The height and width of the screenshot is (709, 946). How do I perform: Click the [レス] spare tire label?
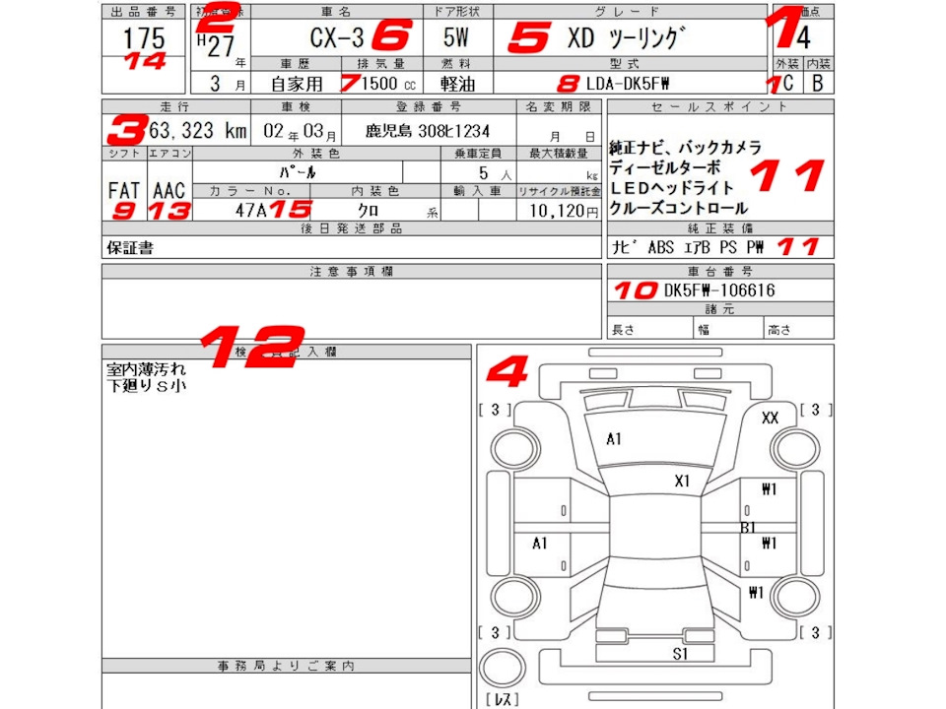tap(503, 699)
